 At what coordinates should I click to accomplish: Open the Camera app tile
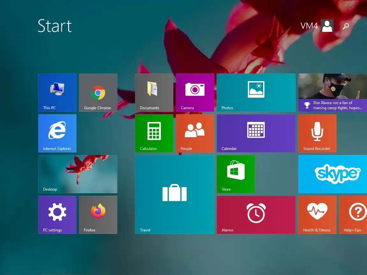click(195, 93)
